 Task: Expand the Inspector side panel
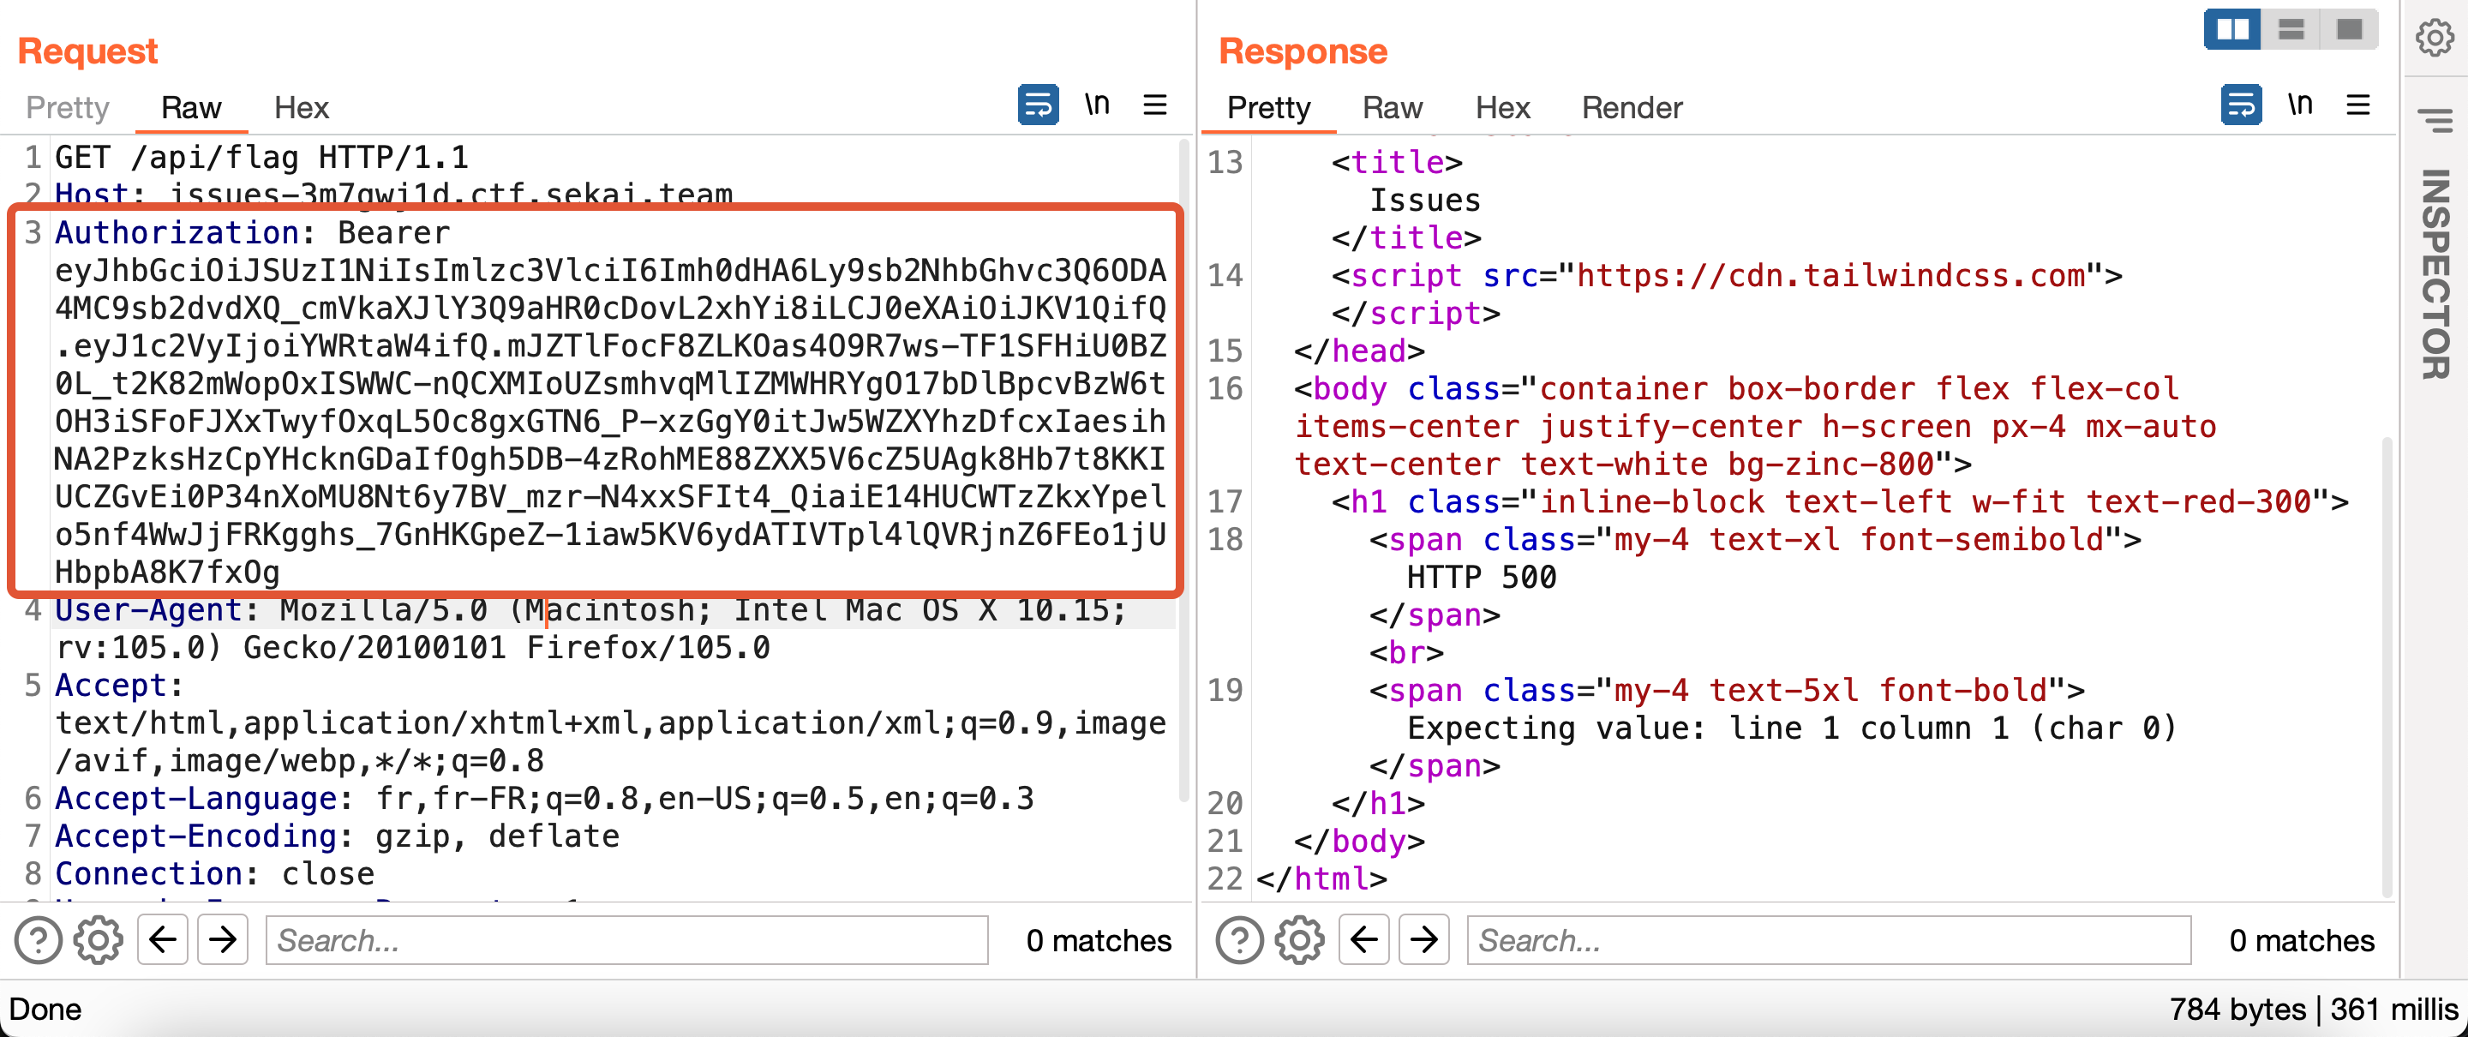tap(2435, 274)
